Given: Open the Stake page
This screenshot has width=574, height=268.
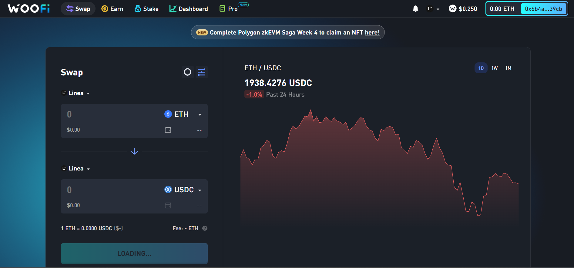Looking at the screenshot, I should [146, 9].
